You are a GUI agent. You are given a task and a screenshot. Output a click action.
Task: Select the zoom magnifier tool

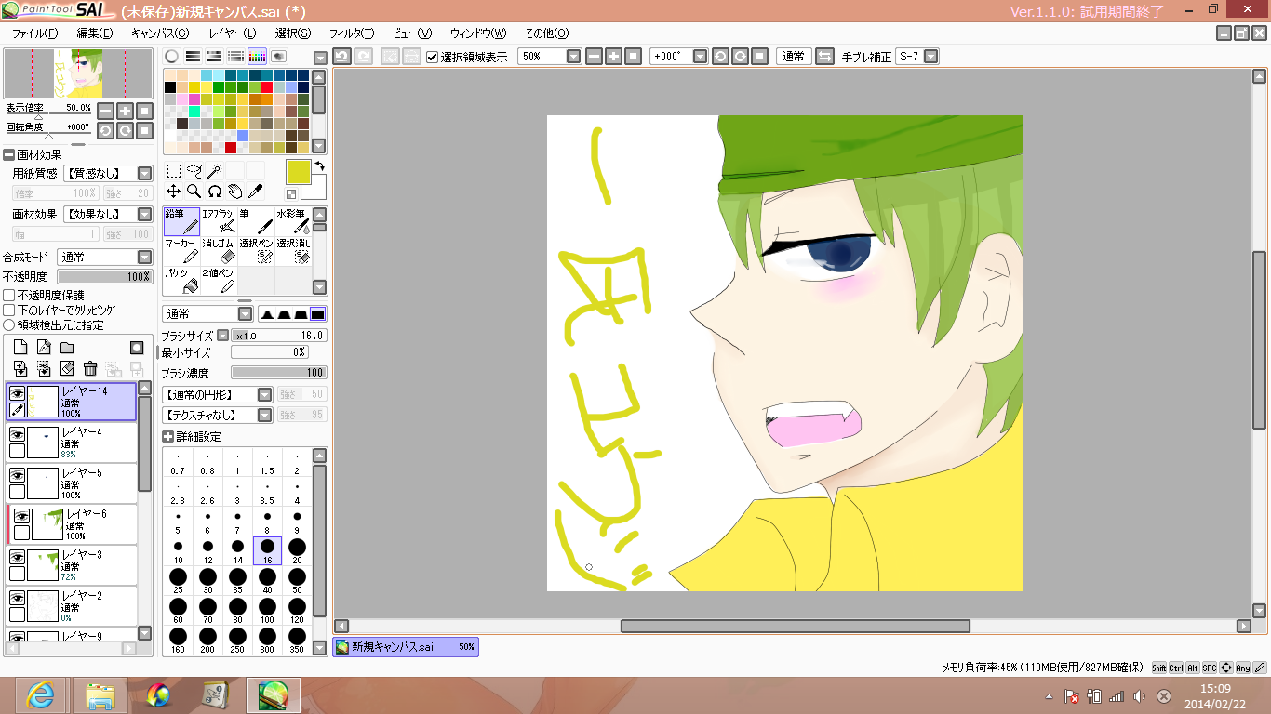[x=194, y=192]
